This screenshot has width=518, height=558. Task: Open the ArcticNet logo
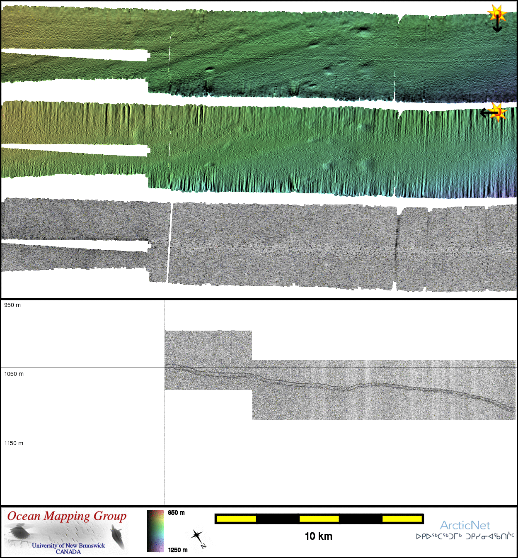[465, 525]
